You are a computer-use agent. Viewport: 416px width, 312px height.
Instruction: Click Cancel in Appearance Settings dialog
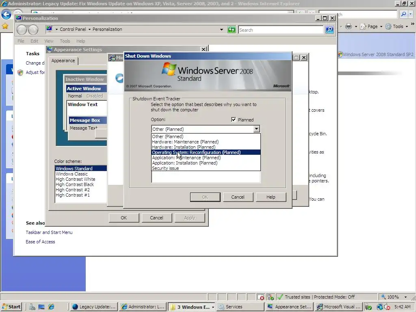click(156, 218)
